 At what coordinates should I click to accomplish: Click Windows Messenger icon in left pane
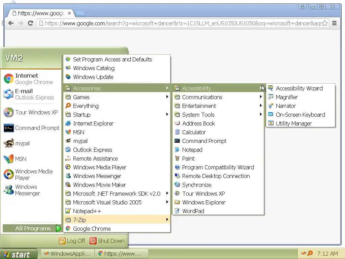9,190
